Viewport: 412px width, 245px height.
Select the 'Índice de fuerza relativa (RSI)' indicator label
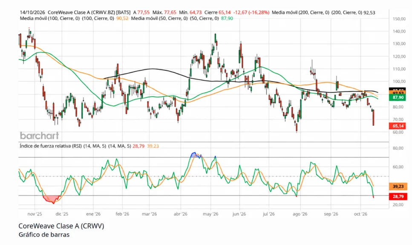[51, 146]
